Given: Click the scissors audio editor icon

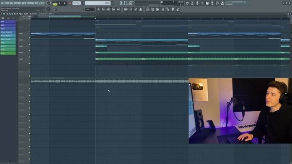Looking at the screenshot, I should [x=192, y=3].
